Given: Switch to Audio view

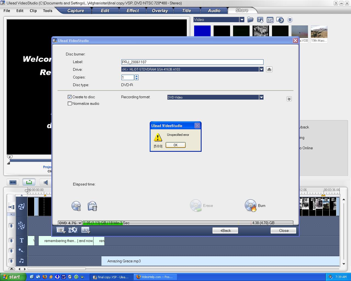Looking at the screenshot, I should click(46, 182).
